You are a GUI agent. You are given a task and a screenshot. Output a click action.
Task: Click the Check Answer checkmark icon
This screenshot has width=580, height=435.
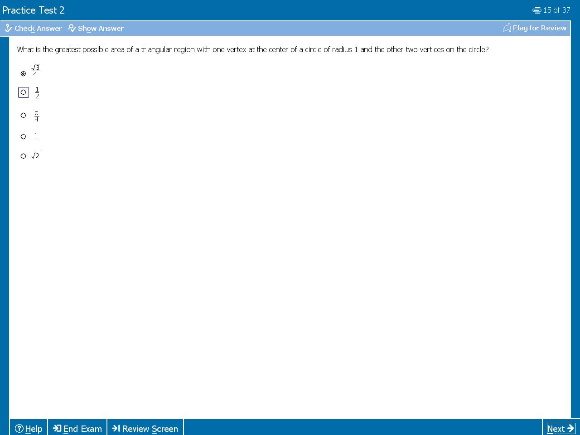[8, 28]
